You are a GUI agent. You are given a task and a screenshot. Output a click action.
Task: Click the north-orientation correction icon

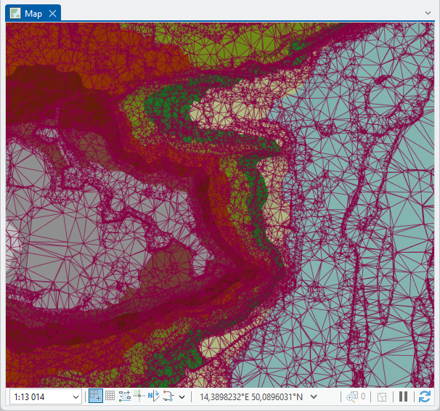(x=153, y=396)
